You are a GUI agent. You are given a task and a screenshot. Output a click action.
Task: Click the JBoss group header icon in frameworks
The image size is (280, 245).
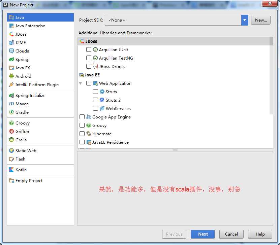pyautogui.click(x=82, y=41)
